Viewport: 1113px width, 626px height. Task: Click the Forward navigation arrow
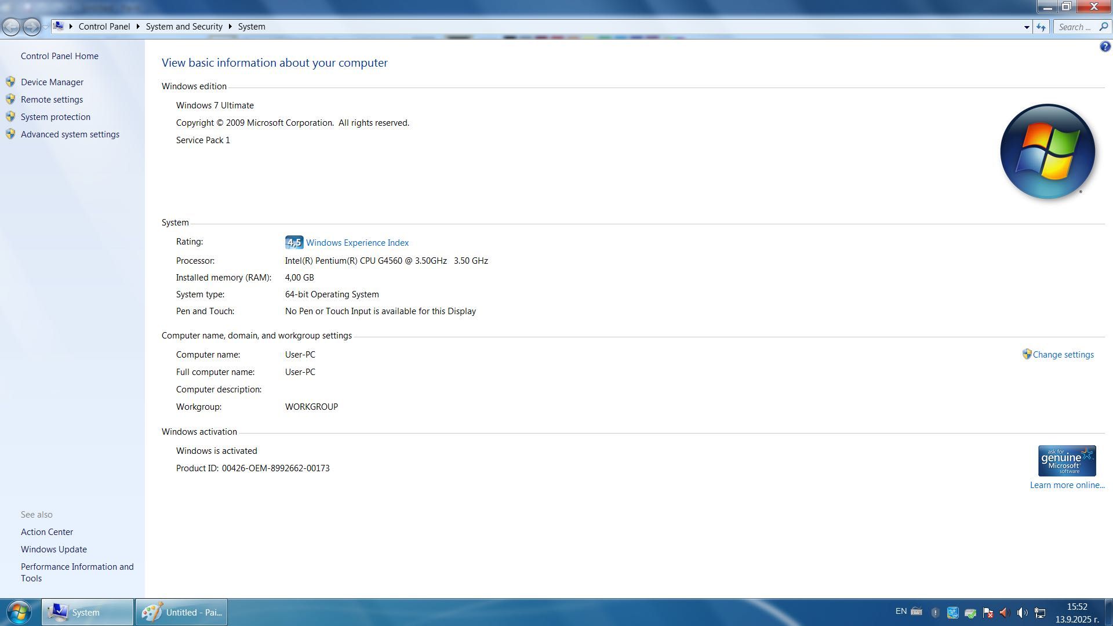pyautogui.click(x=32, y=27)
